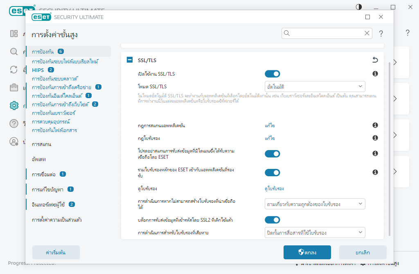Revert SSL/TLS section to defaults arrow

[375, 60]
